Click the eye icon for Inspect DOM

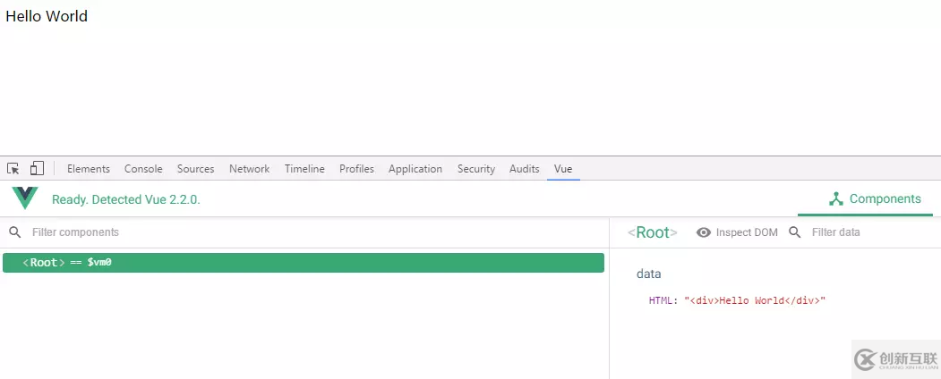[704, 232]
